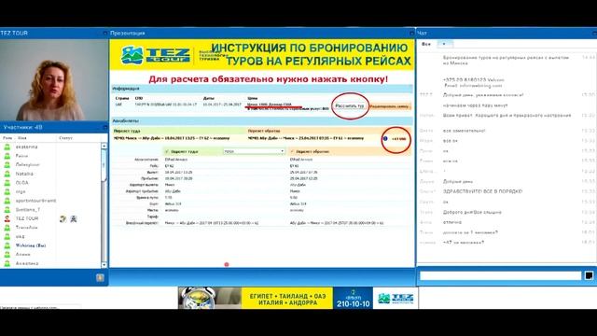Image resolution: width=597 pixels, height=336 pixels.
Task: Click the '+47 USD' surcharge link
Action: click(x=398, y=139)
